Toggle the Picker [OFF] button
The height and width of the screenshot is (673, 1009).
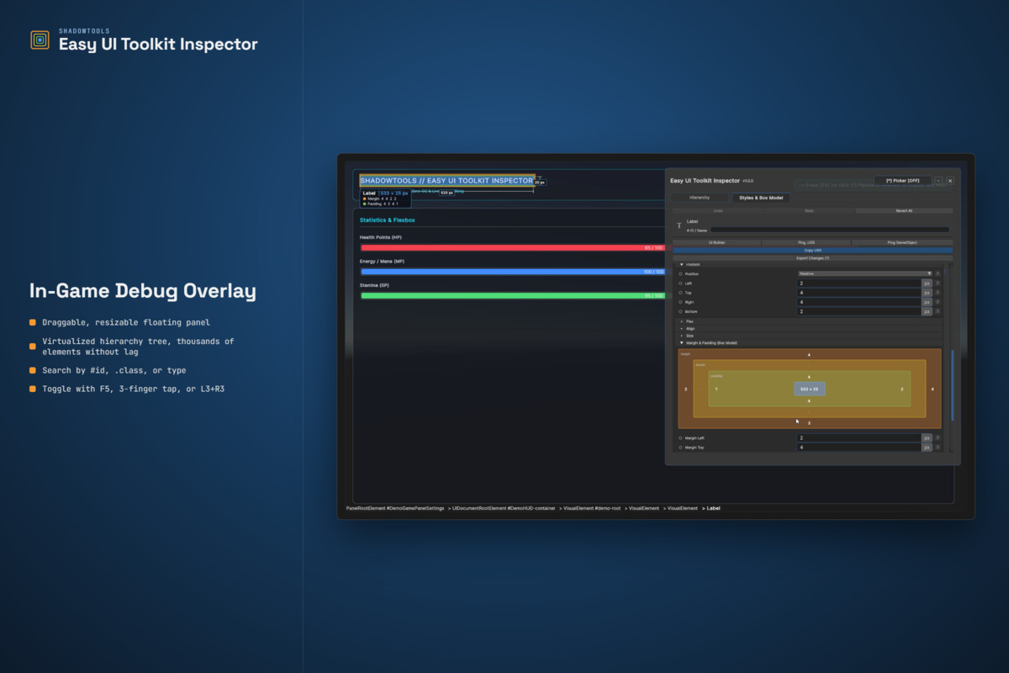tap(902, 181)
